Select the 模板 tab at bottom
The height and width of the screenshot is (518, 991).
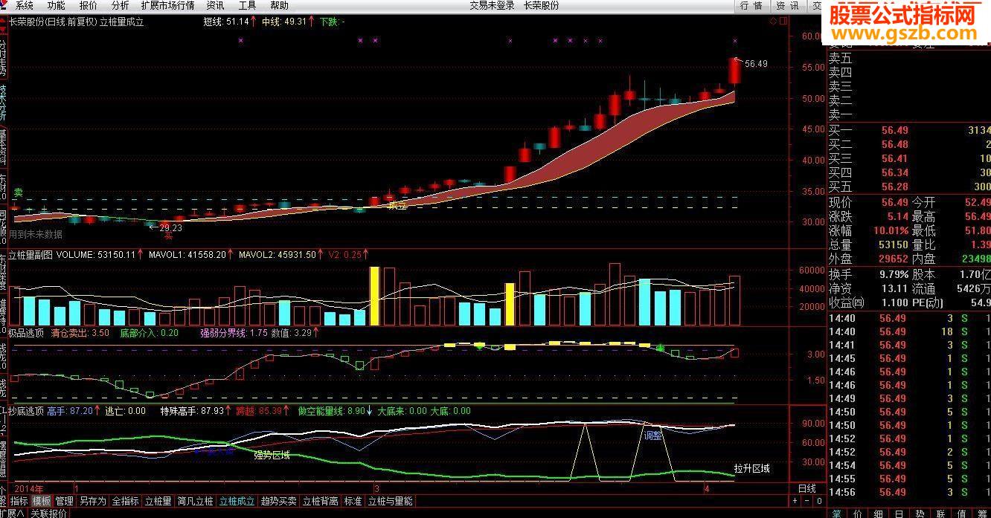[x=42, y=502]
